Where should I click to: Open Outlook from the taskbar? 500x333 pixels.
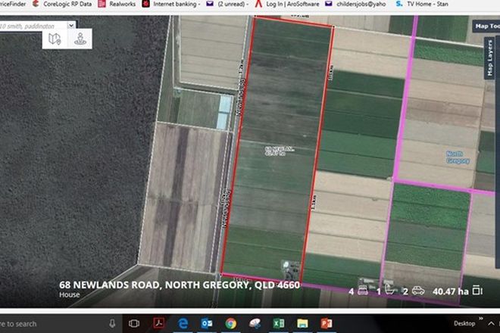coord(207,323)
